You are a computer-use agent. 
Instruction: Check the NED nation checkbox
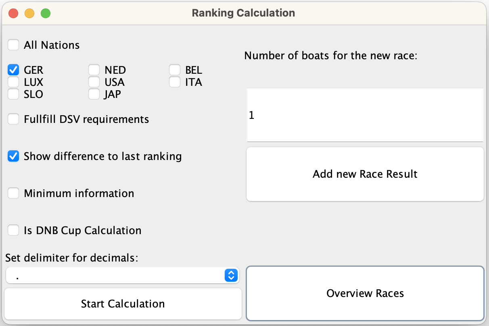point(94,70)
